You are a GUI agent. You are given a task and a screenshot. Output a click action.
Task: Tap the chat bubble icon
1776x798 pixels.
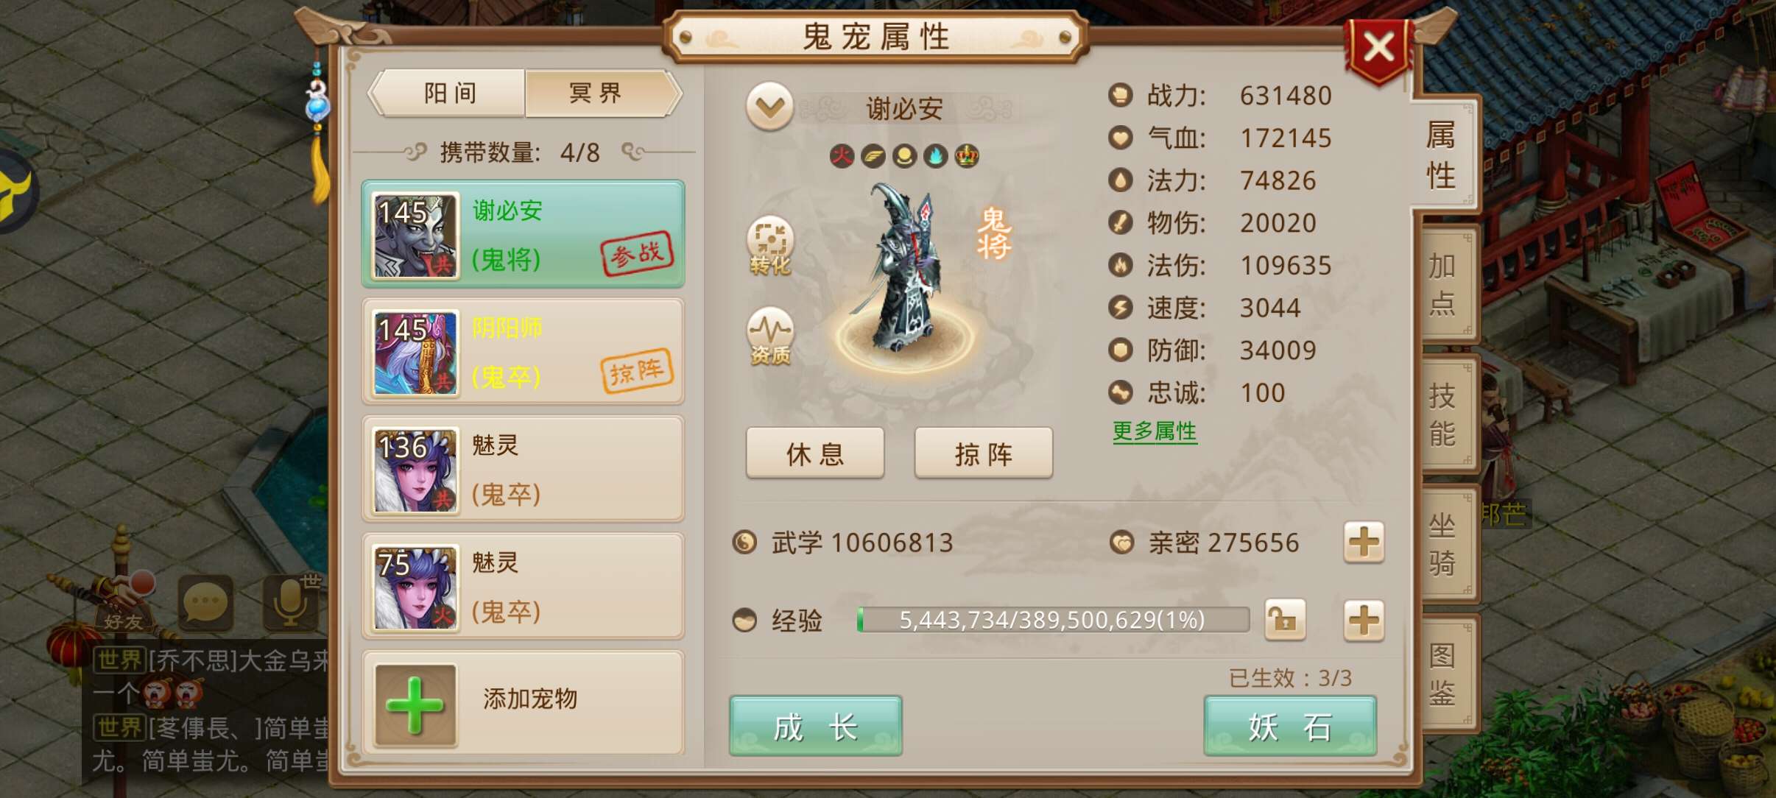205,604
